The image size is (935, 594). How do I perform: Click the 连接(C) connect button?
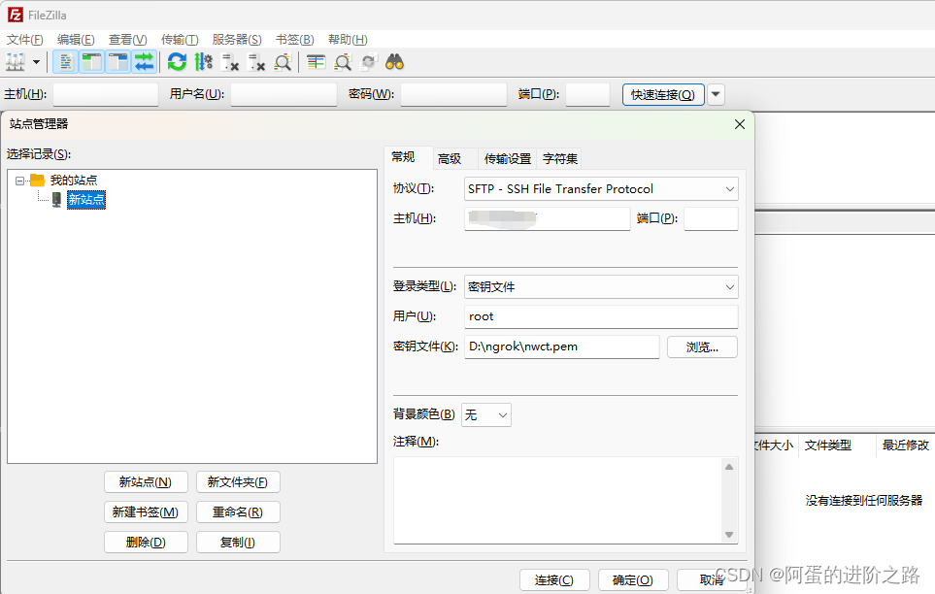[554, 580]
